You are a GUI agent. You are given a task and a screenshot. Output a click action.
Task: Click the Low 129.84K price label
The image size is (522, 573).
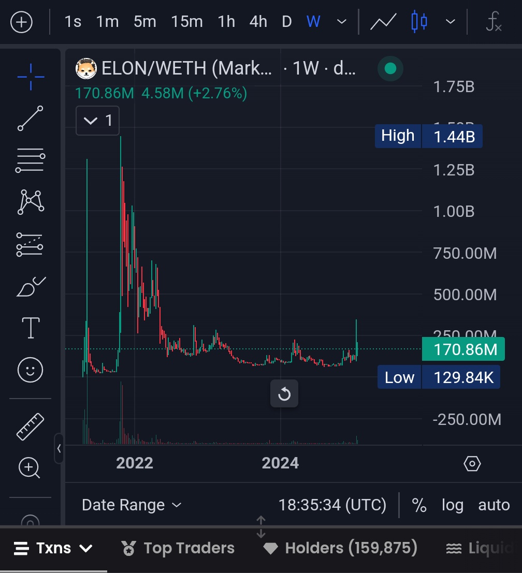click(x=439, y=377)
